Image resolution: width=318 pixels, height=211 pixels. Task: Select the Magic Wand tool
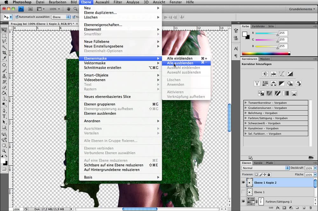coord(4,47)
